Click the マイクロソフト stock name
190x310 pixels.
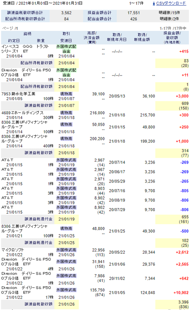(13, 250)
